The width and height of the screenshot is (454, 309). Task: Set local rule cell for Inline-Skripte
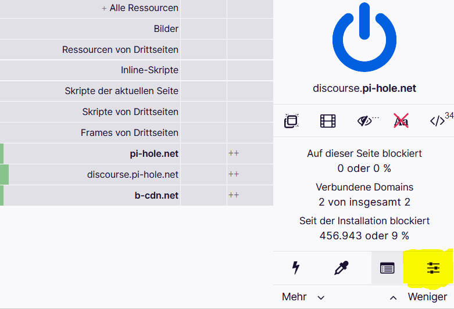(x=250, y=70)
